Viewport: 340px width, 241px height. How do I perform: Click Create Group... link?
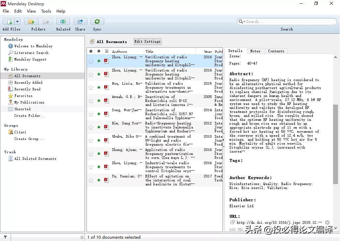(x=29, y=139)
